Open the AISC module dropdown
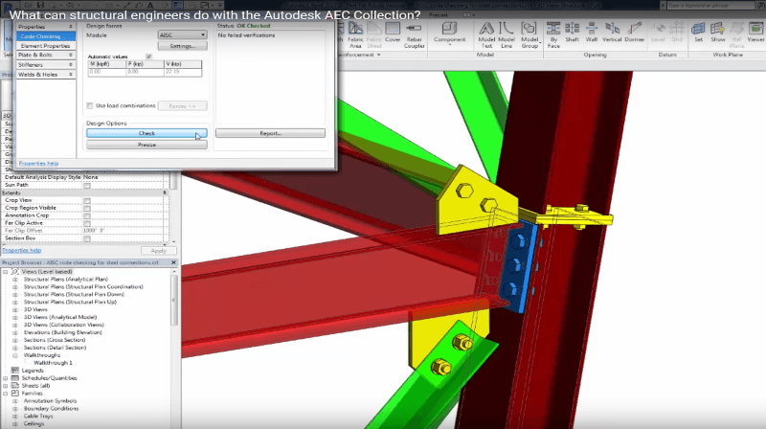766x429 pixels. click(182, 34)
